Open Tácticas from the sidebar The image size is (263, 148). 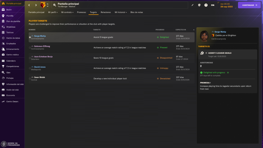pyautogui.click(x=10, y=32)
